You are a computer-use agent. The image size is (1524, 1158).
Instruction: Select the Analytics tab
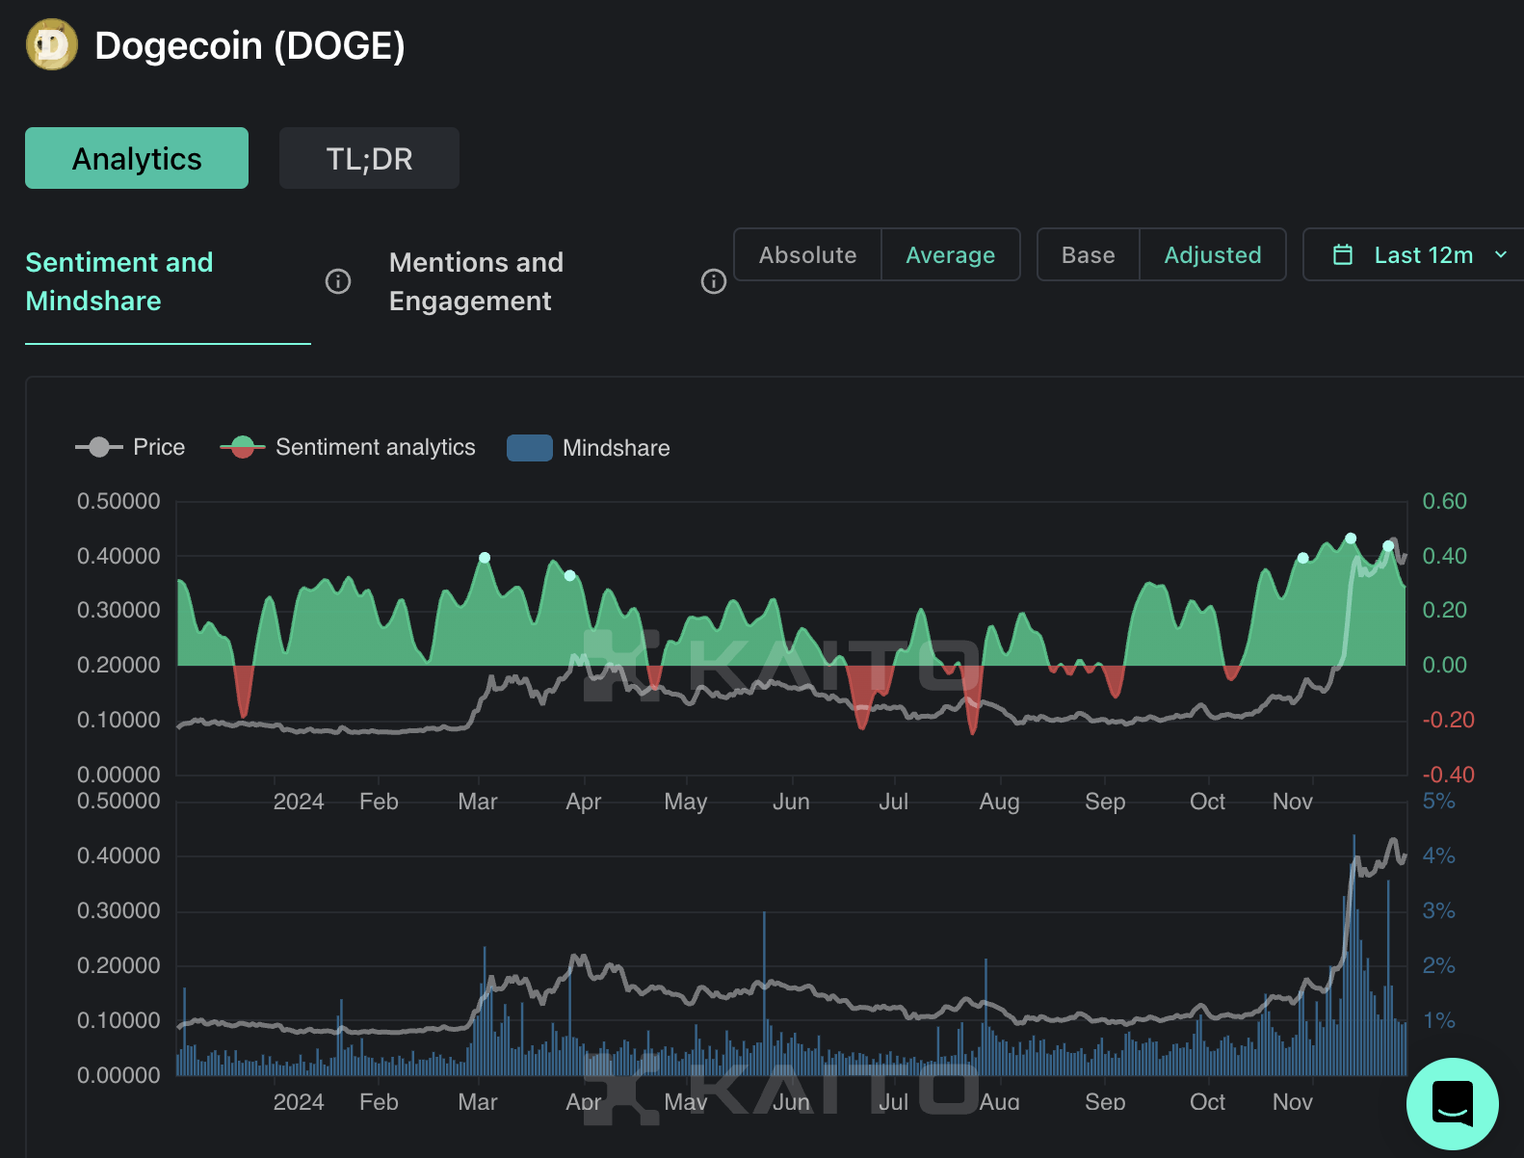click(x=137, y=158)
